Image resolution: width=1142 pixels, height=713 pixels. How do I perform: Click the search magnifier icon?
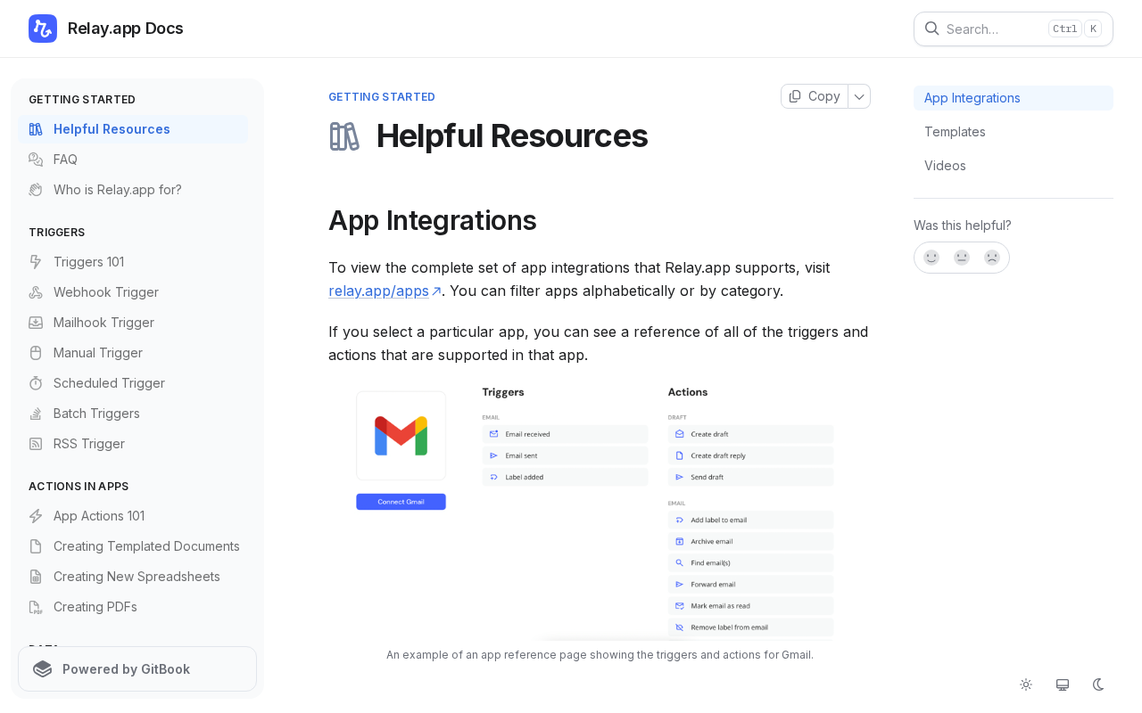pos(931,29)
